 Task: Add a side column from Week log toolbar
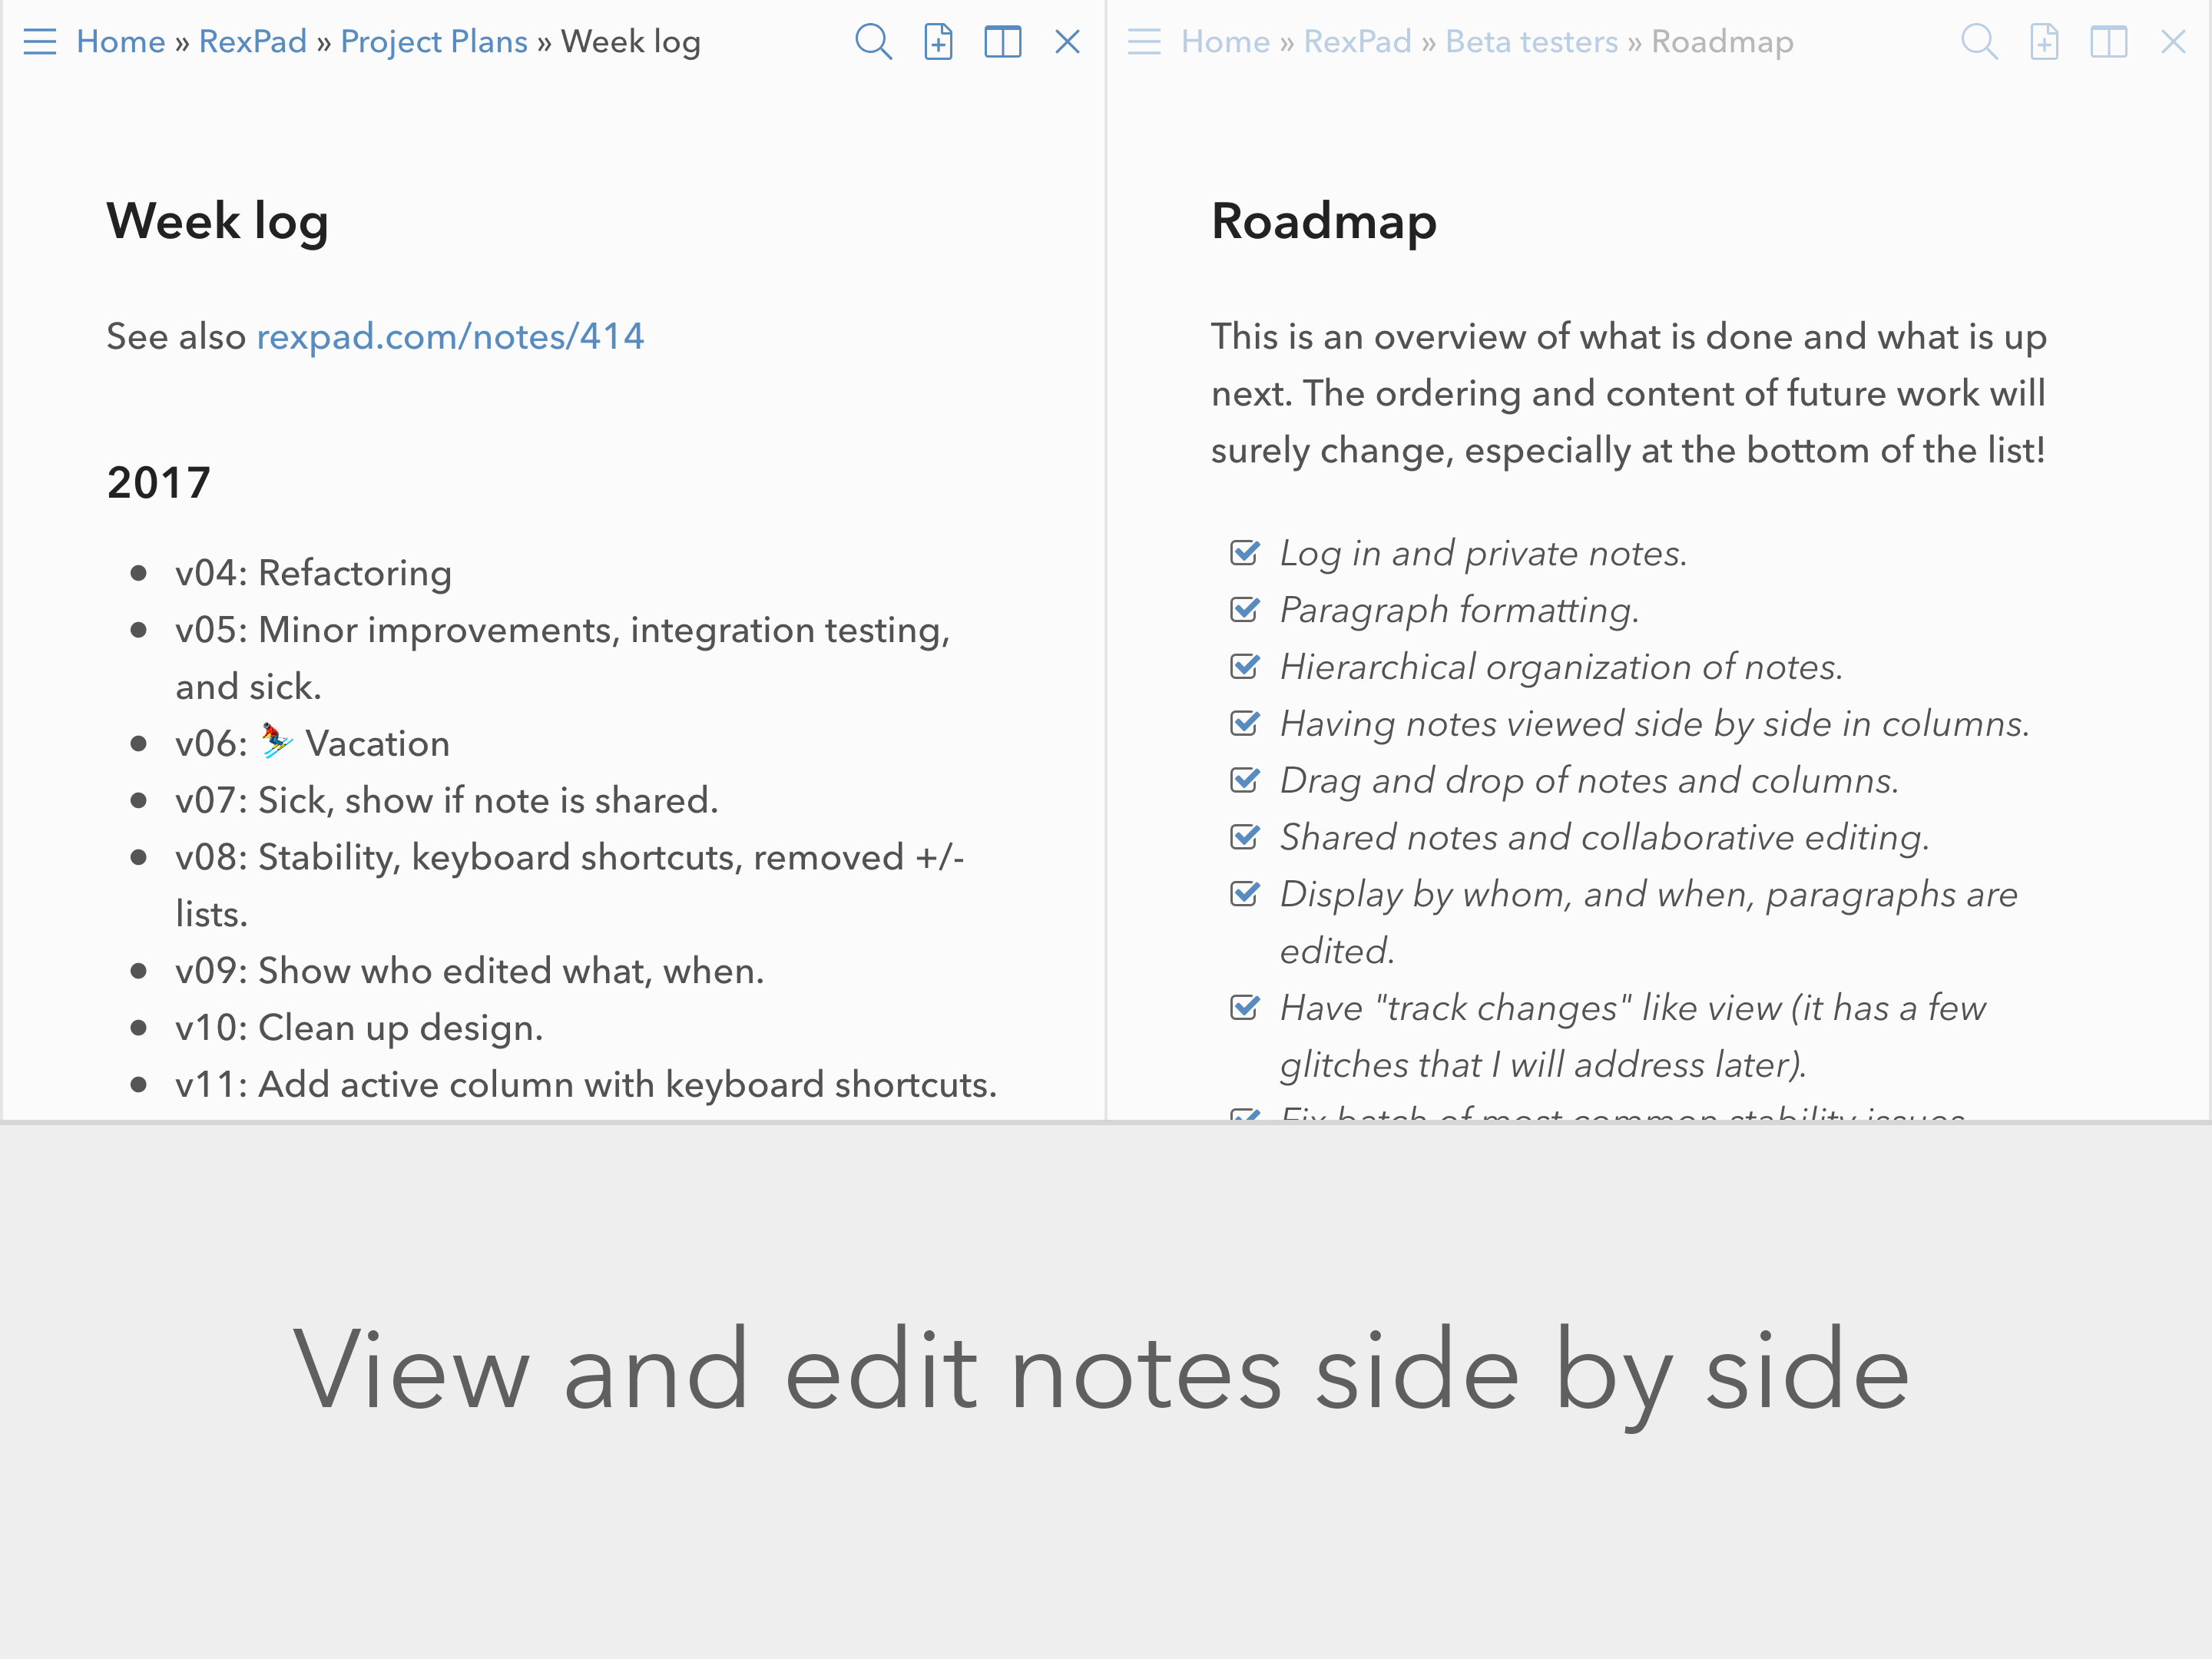pos(1003,42)
